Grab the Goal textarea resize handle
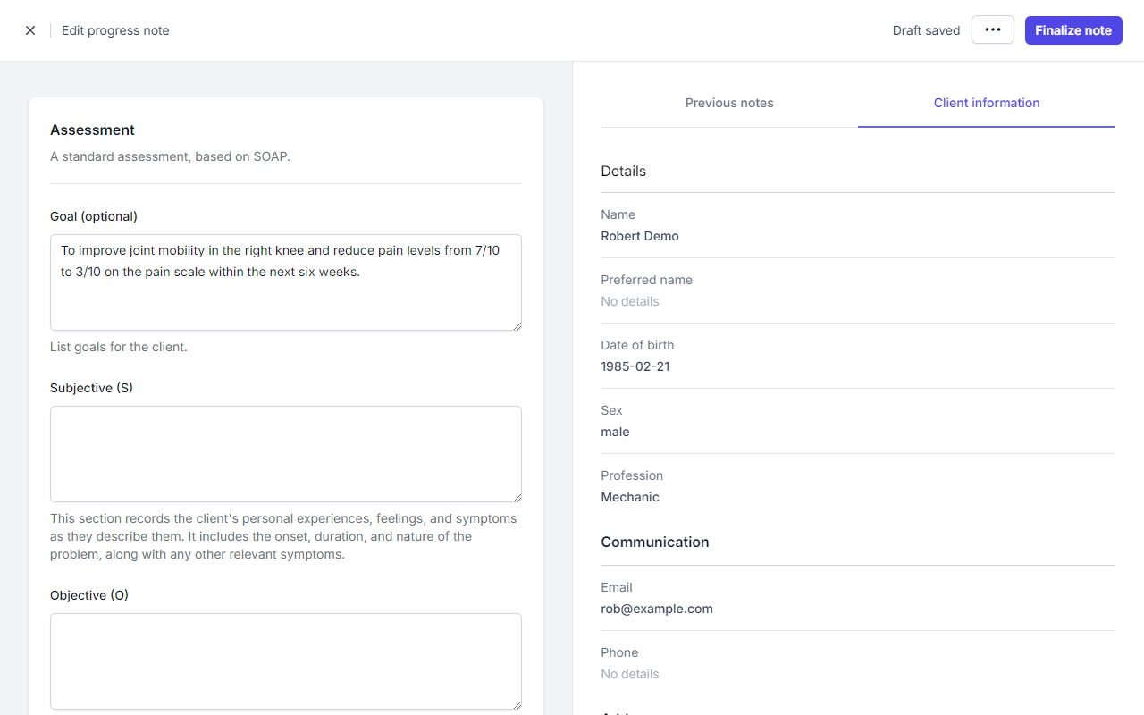This screenshot has width=1144, height=715. (516, 324)
